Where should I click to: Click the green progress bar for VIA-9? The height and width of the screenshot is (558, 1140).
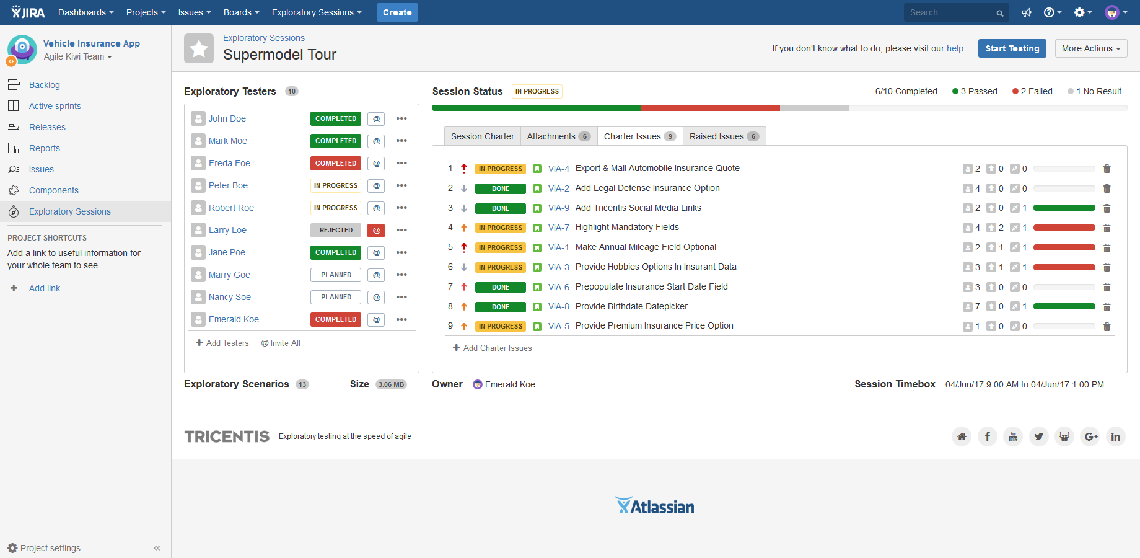pyautogui.click(x=1064, y=208)
